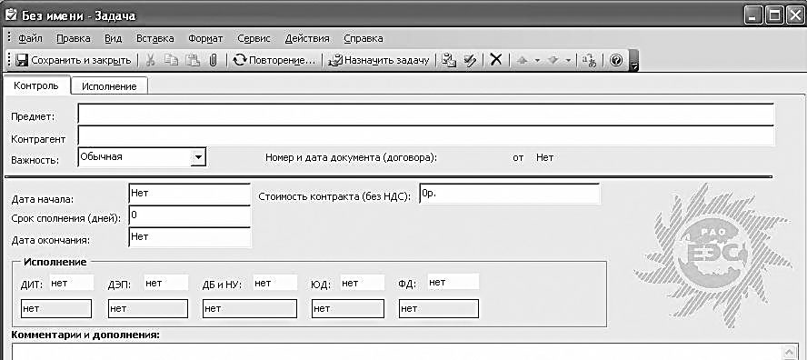The image size is (807, 360).
Task: Cut selection with scissors icon
Action: pos(150,60)
